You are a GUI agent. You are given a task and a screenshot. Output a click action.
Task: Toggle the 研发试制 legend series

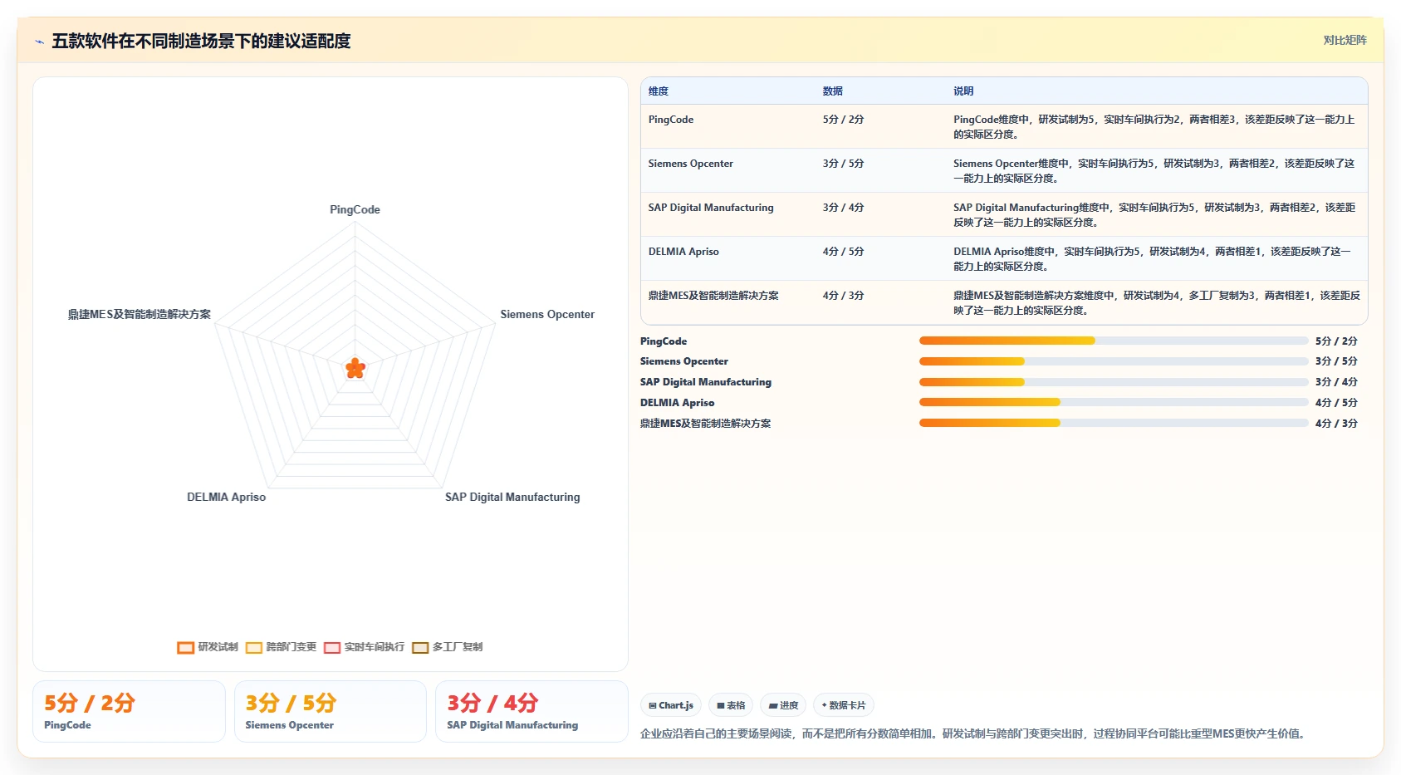[208, 647]
